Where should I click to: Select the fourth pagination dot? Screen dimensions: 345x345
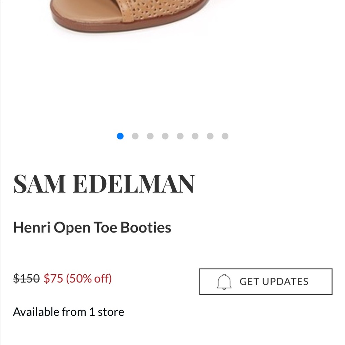click(165, 136)
